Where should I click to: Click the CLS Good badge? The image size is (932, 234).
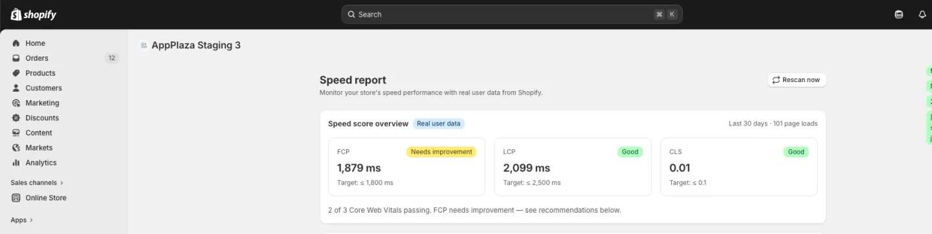click(796, 152)
